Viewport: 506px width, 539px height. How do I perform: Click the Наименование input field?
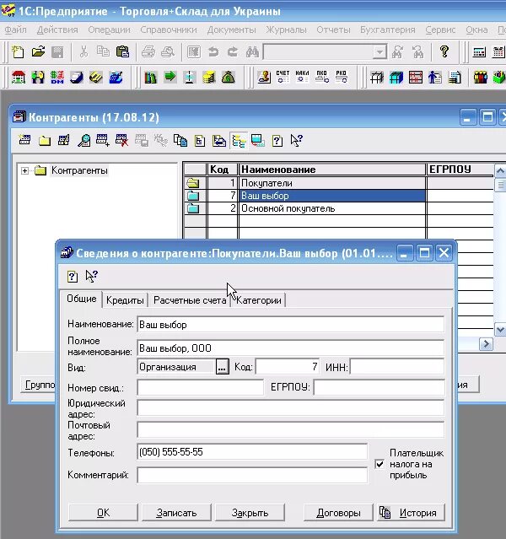click(290, 325)
